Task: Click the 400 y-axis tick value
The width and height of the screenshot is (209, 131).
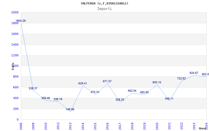Action: pyautogui.click(x=16, y=98)
